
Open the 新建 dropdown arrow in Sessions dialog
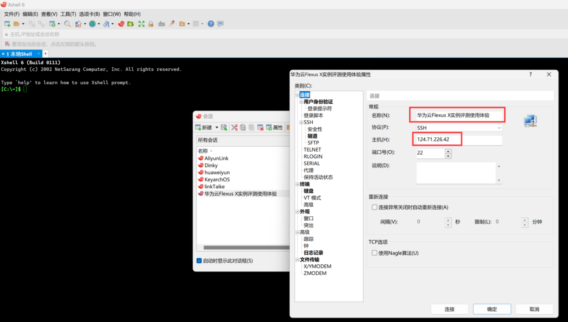(x=217, y=127)
